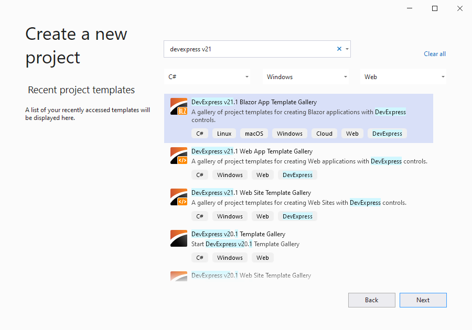Click the Blazor App Template Gallery icon

click(179, 106)
